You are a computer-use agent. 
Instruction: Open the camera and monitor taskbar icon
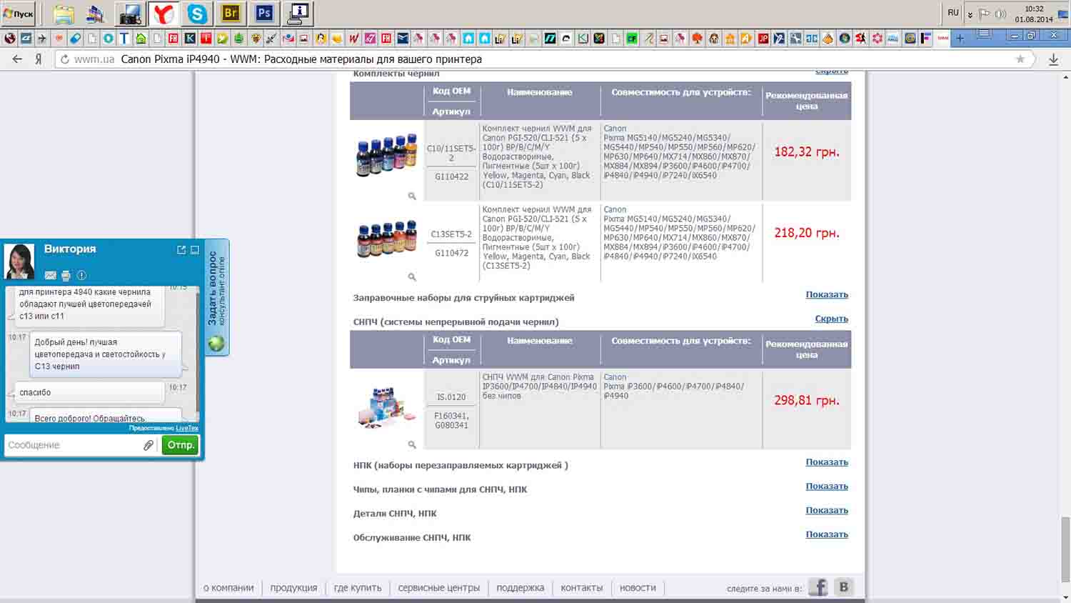[130, 14]
